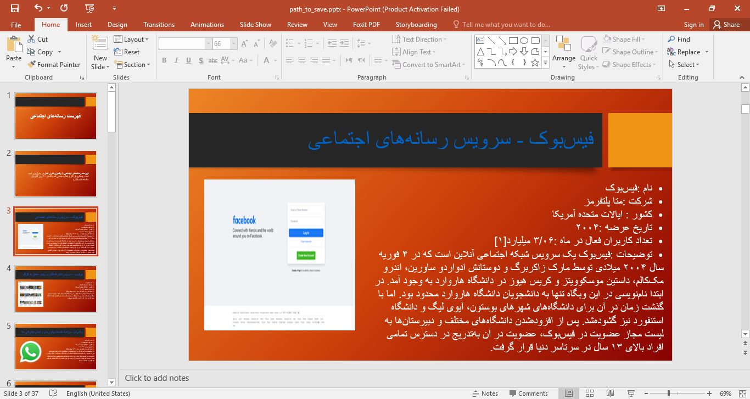Click the Sign in link
750x399 pixels.
pyautogui.click(x=693, y=25)
